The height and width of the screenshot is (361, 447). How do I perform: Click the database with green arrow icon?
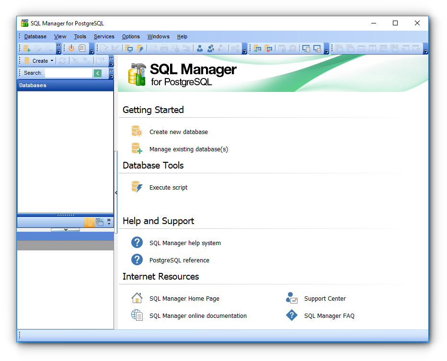(x=257, y=49)
